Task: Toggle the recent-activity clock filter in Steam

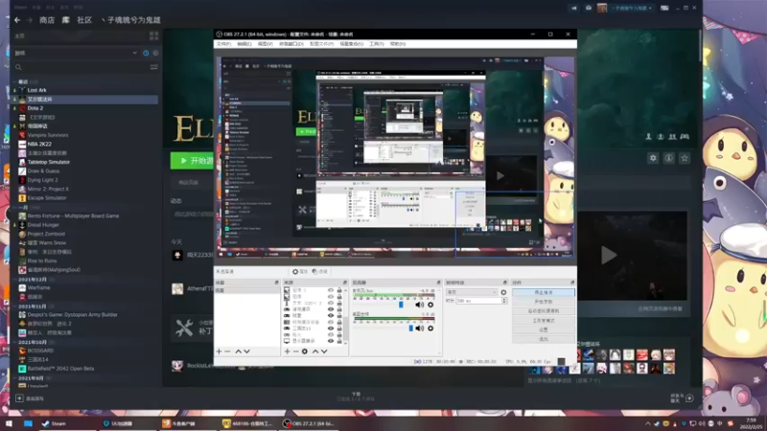Action: pos(146,53)
